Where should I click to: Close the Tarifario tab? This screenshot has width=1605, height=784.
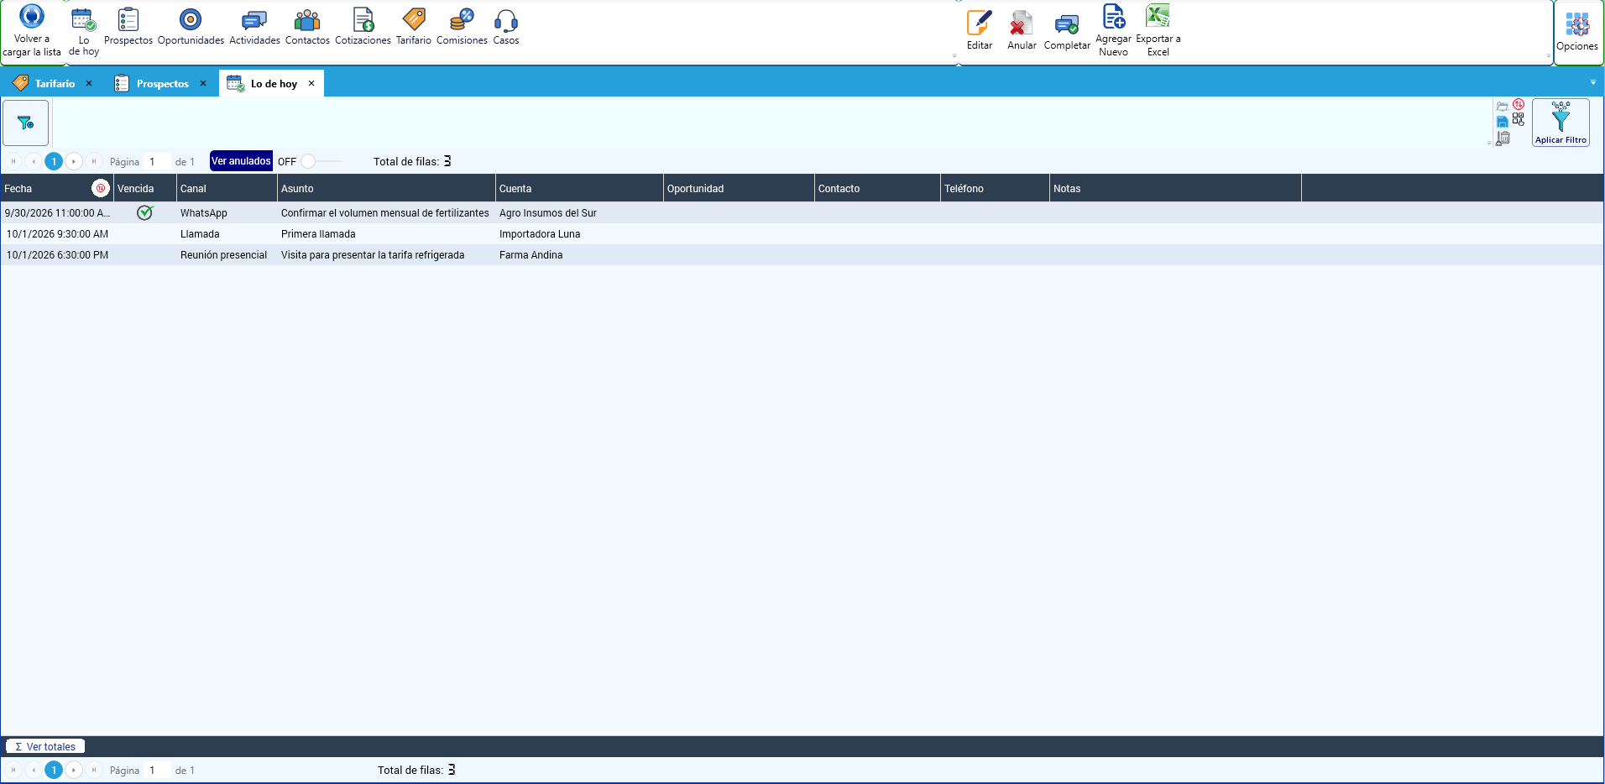point(89,83)
